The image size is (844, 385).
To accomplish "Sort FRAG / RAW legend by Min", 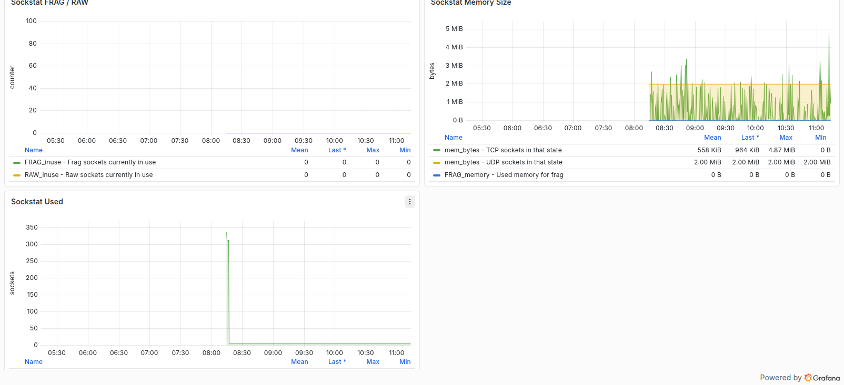I will [405, 150].
